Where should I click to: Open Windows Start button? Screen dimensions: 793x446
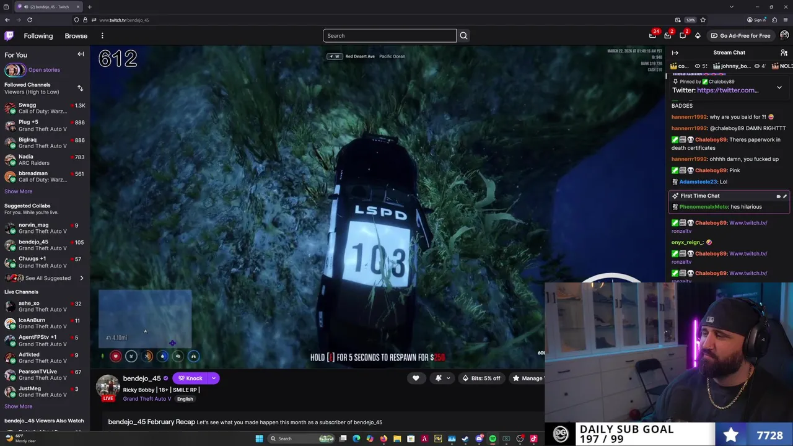tap(259, 439)
